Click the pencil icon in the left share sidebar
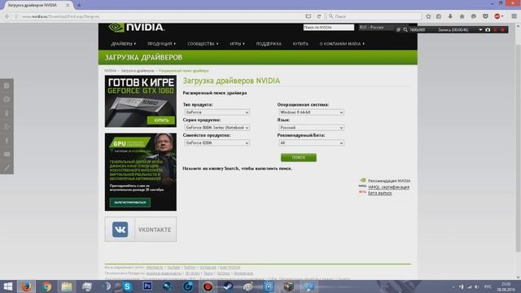Viewport: 521px width, 293px height. coord(7,168)
